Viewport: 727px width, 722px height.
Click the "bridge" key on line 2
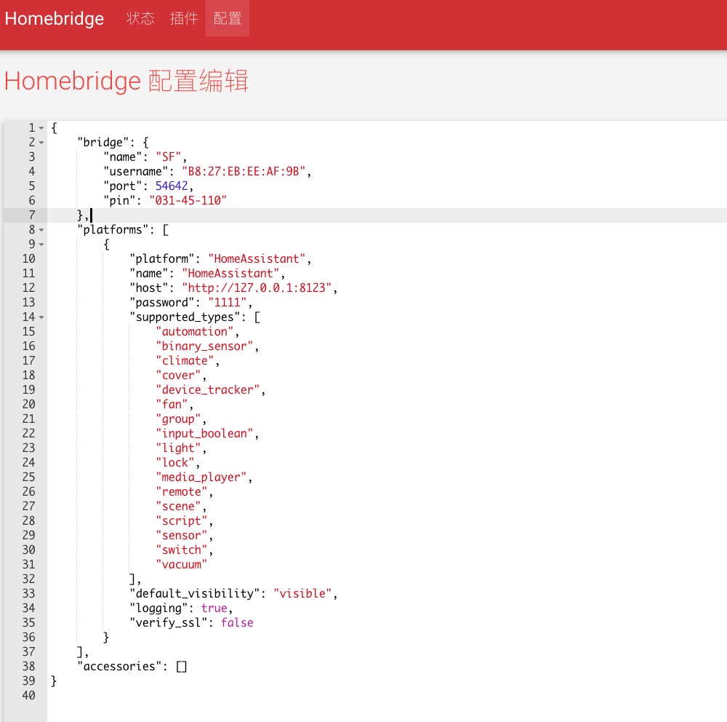click(103, 143)
